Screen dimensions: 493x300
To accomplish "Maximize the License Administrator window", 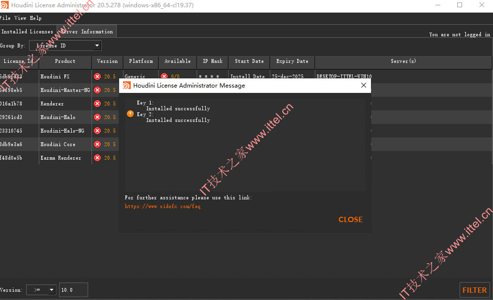I will coord(460,5).
